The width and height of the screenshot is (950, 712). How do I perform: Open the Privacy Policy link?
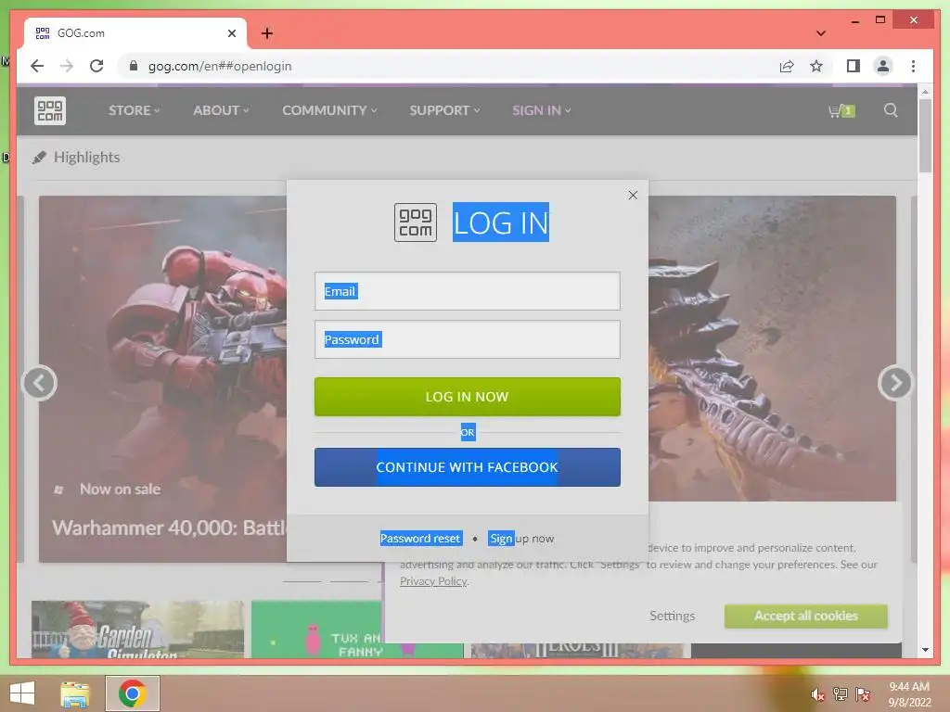pos(433,581)
